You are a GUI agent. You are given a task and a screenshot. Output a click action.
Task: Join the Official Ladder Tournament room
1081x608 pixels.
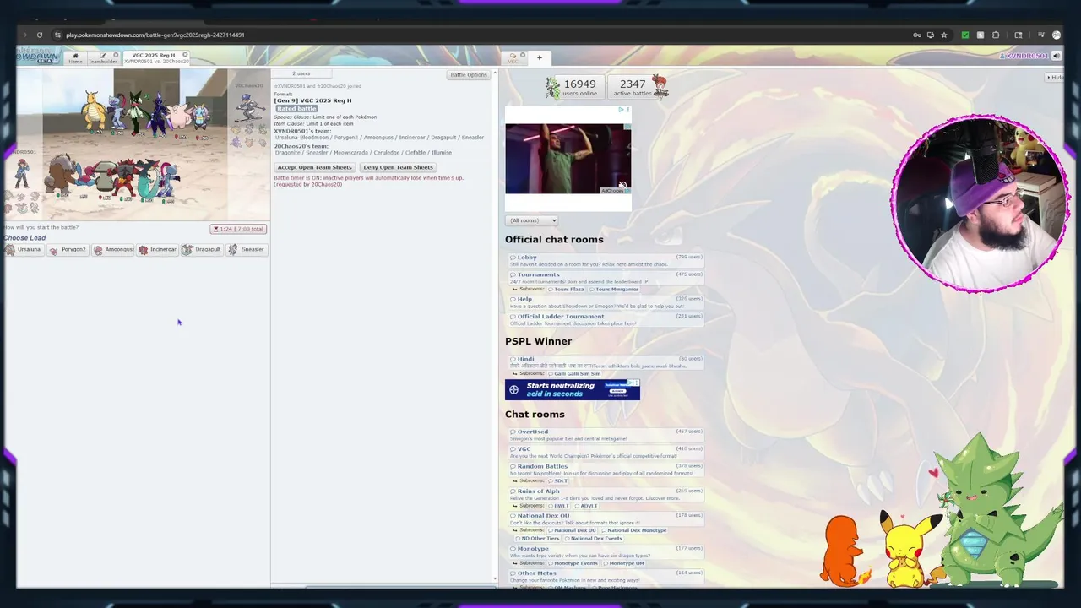pos(606,319)
